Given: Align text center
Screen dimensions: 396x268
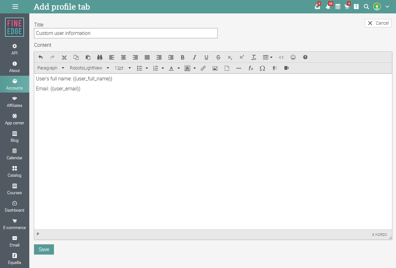Looking at the screenshot, I should [123, 57].
